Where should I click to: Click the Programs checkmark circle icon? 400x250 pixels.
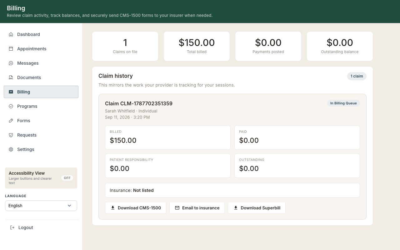click(x=11, y=106)
